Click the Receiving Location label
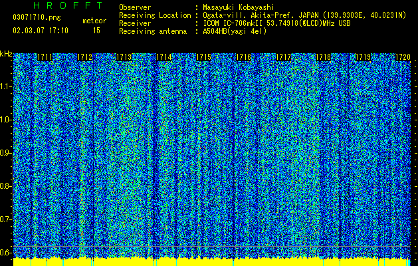Image resolution: width=418 pixels, height=266 pixels. (155, 15)
